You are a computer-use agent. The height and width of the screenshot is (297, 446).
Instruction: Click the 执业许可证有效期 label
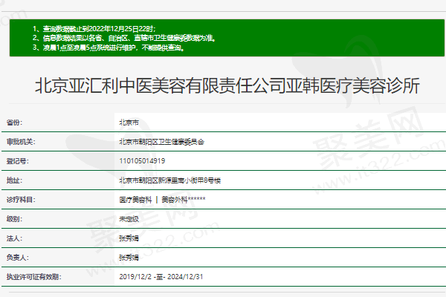33,277
